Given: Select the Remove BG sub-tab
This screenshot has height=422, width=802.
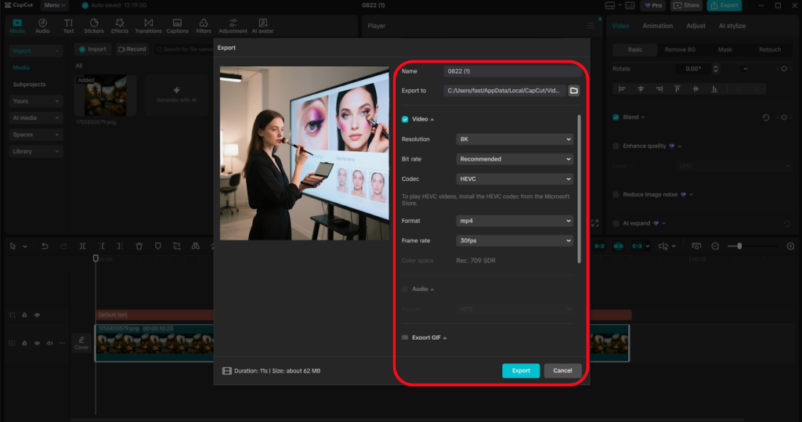Looking at the screenshot, I should [x=680, y=49].
